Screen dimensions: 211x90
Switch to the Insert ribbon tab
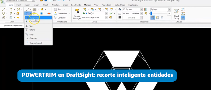(x=19, y=5)
